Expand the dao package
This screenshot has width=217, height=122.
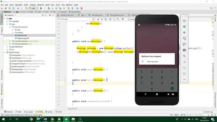coord(13,30)
